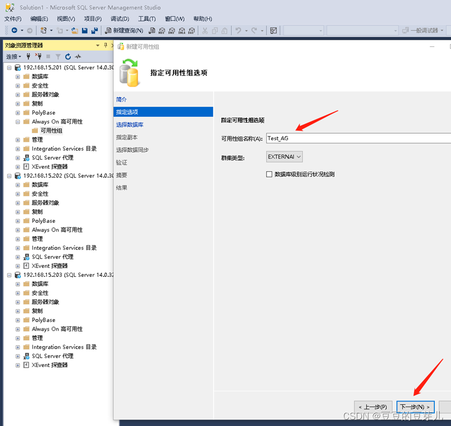Image resolution: width=451 pixels, height=426 pixels.
Task: Expand 数据库 under server 192.168.15.201
Action: pyautogui.click(x=18, y=77)
